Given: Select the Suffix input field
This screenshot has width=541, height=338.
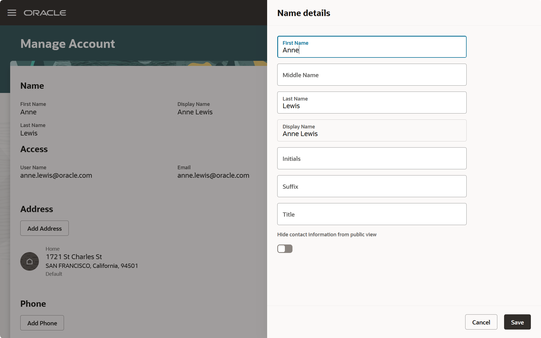Looking at the screenshot, I should click(371, 186).
